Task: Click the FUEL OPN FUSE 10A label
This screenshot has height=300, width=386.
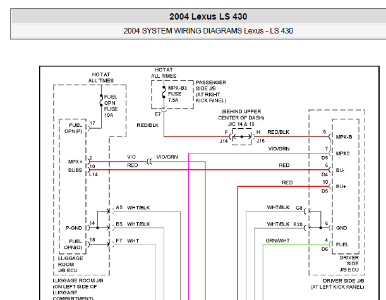Action: pyautogui.click(x=111, y=106)
